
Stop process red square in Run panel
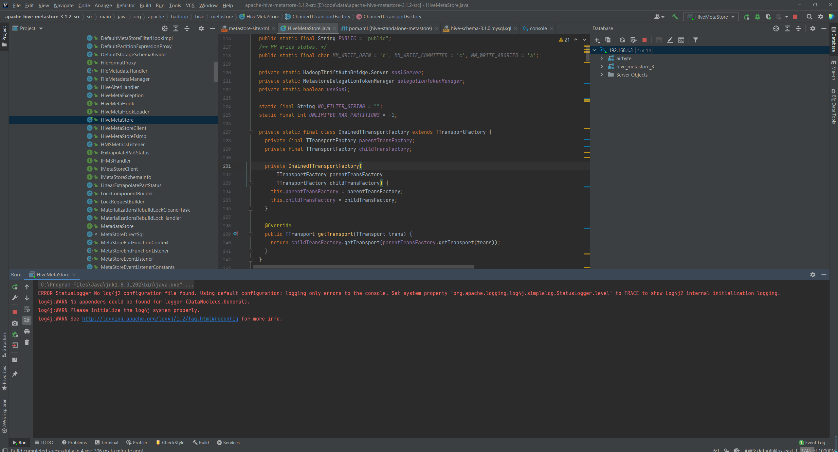15,312
